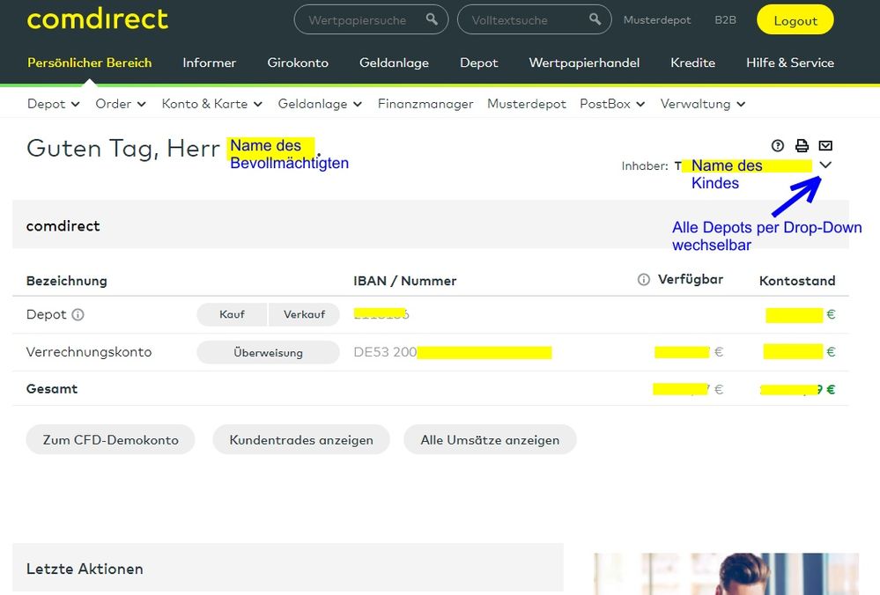Select Wertpapierhandel in the main navigation
Image resolution: width=880 pixels, height=595 pixels.
[x=584, y=62]
